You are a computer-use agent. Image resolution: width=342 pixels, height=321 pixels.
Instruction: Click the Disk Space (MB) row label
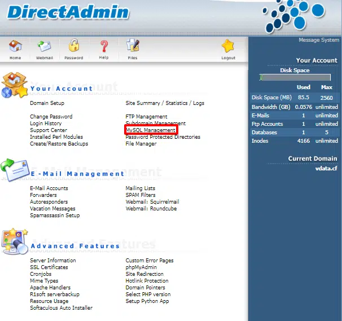pos(271,97)
